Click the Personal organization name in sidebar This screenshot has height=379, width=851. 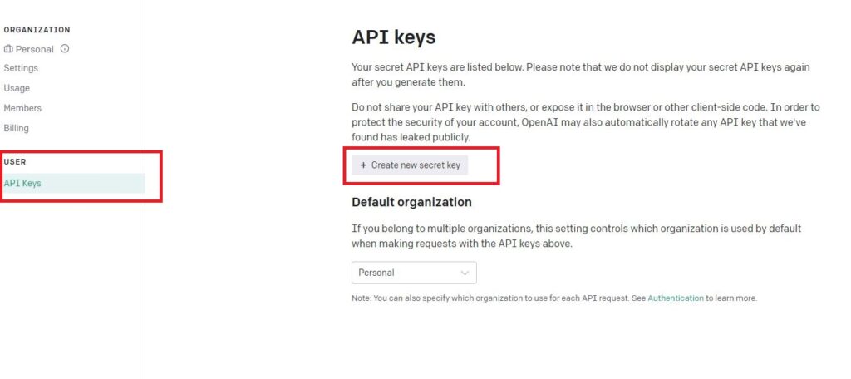(35, 49)
